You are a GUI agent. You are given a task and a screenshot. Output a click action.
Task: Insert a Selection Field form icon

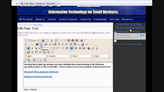click(x=75, y=44)
